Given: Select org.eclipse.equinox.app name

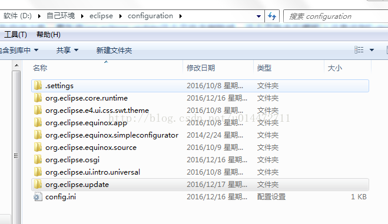Looking at the screenshot, I should point(86,123).
